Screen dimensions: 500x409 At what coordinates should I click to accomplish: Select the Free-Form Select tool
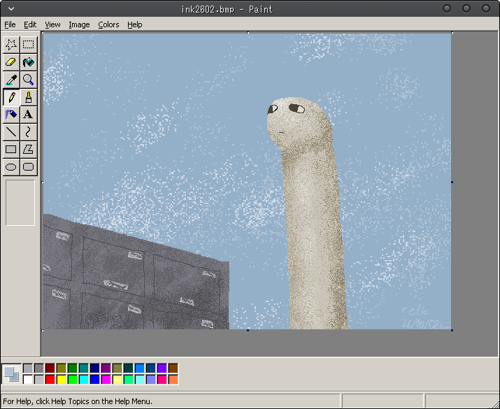[11, 44]
